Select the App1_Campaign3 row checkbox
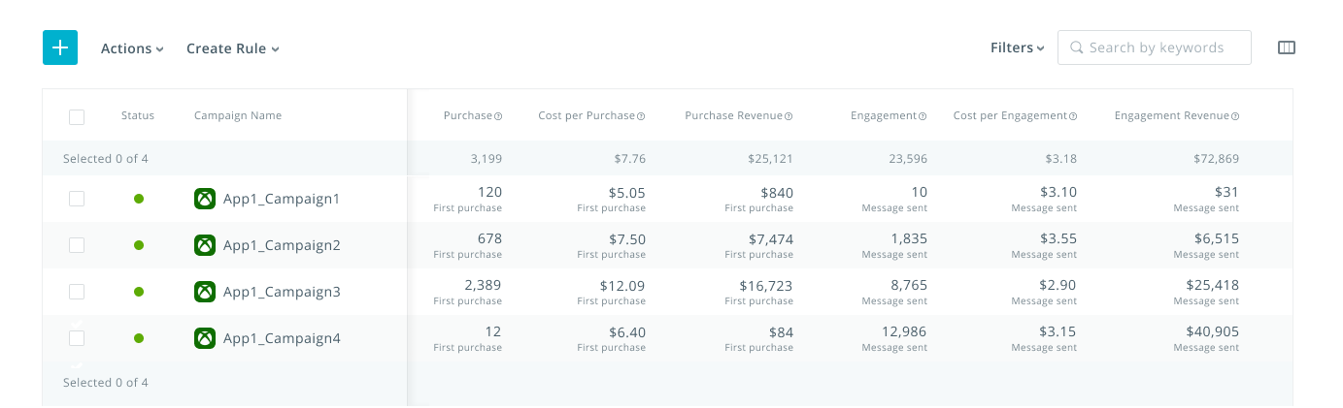This screenshot has width=1343, height=408. (77, 292)
